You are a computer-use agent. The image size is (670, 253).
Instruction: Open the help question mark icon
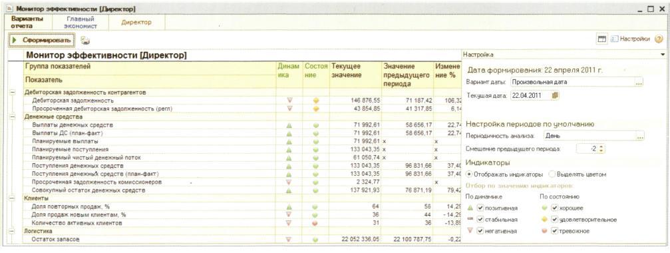click(659, 39)
